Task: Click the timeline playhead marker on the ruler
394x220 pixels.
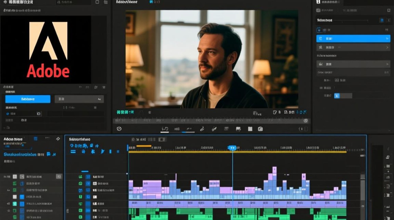Action: coord(232,148)
